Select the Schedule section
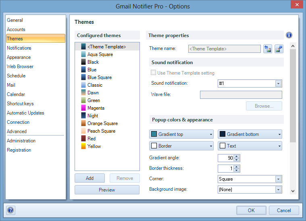This screenshot has height=221, width=306. (x=16, y=76)
